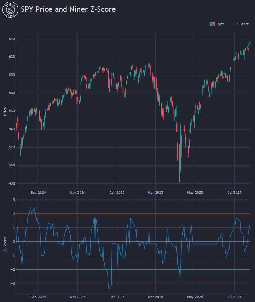
Task: Click the 580 price axis label
Action: 12,93
